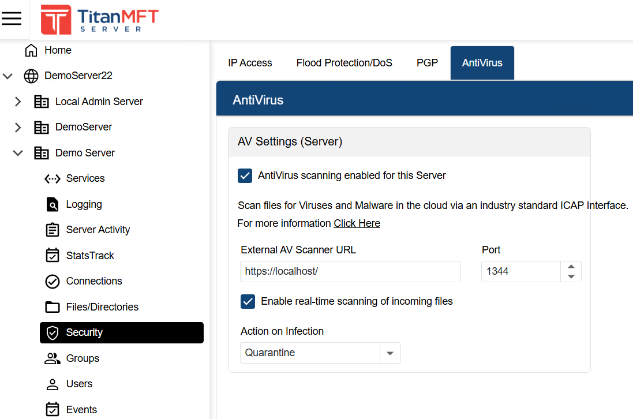633x419 pixels.
Task: Open Server Activity from the sidebar
Action: 52,229
